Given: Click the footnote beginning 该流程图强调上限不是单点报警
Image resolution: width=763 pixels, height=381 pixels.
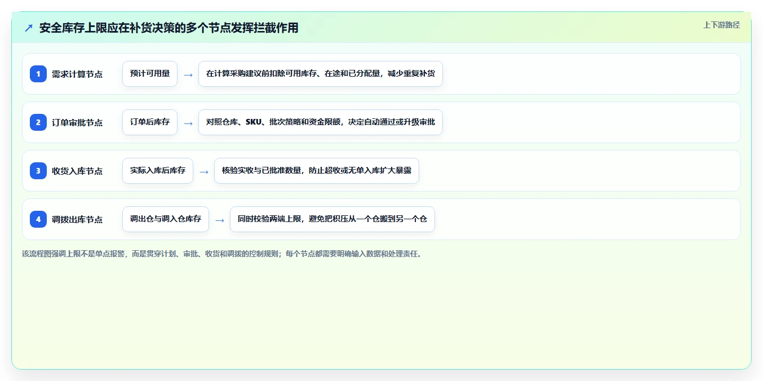Looking at the screenshot, I should pyautogui.click(x=222, y=254).
